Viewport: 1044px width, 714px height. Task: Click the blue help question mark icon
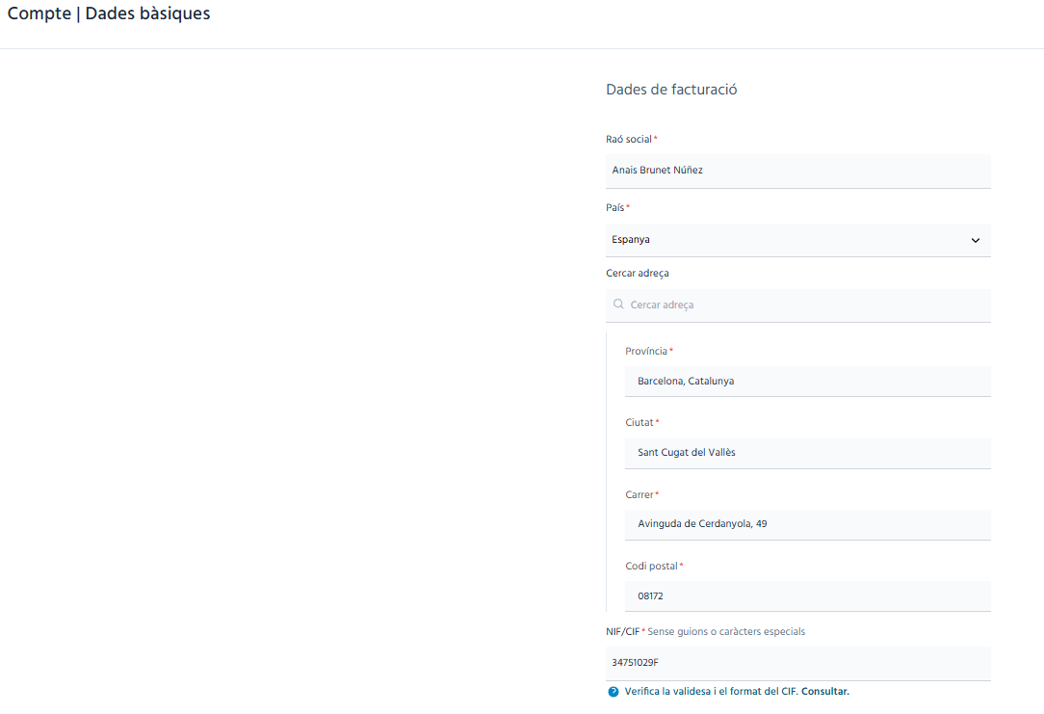click(x=613, y=692)
